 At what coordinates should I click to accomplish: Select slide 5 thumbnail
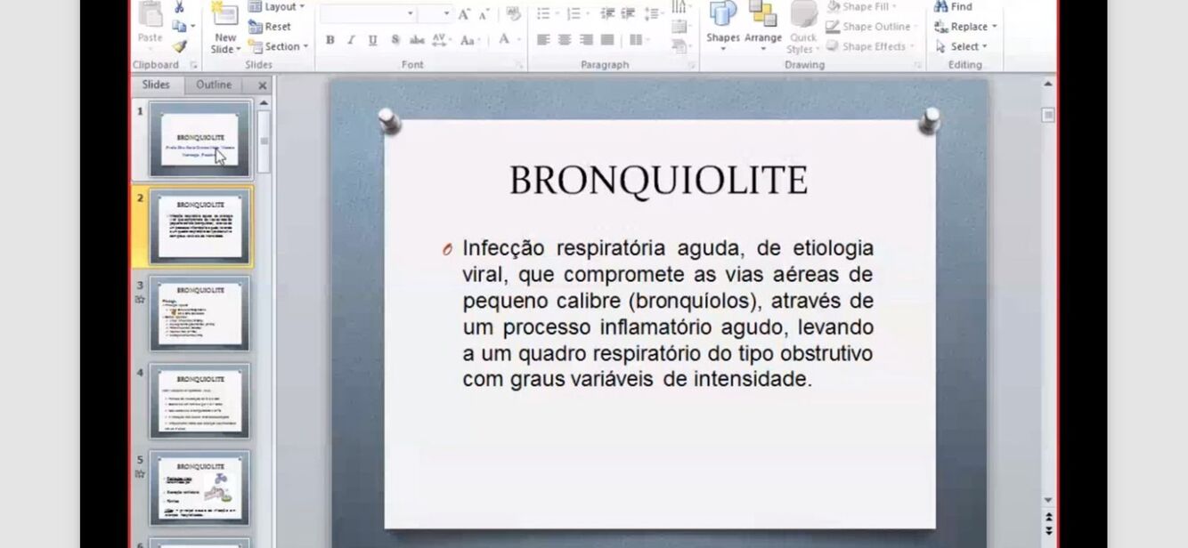point(200,488)
